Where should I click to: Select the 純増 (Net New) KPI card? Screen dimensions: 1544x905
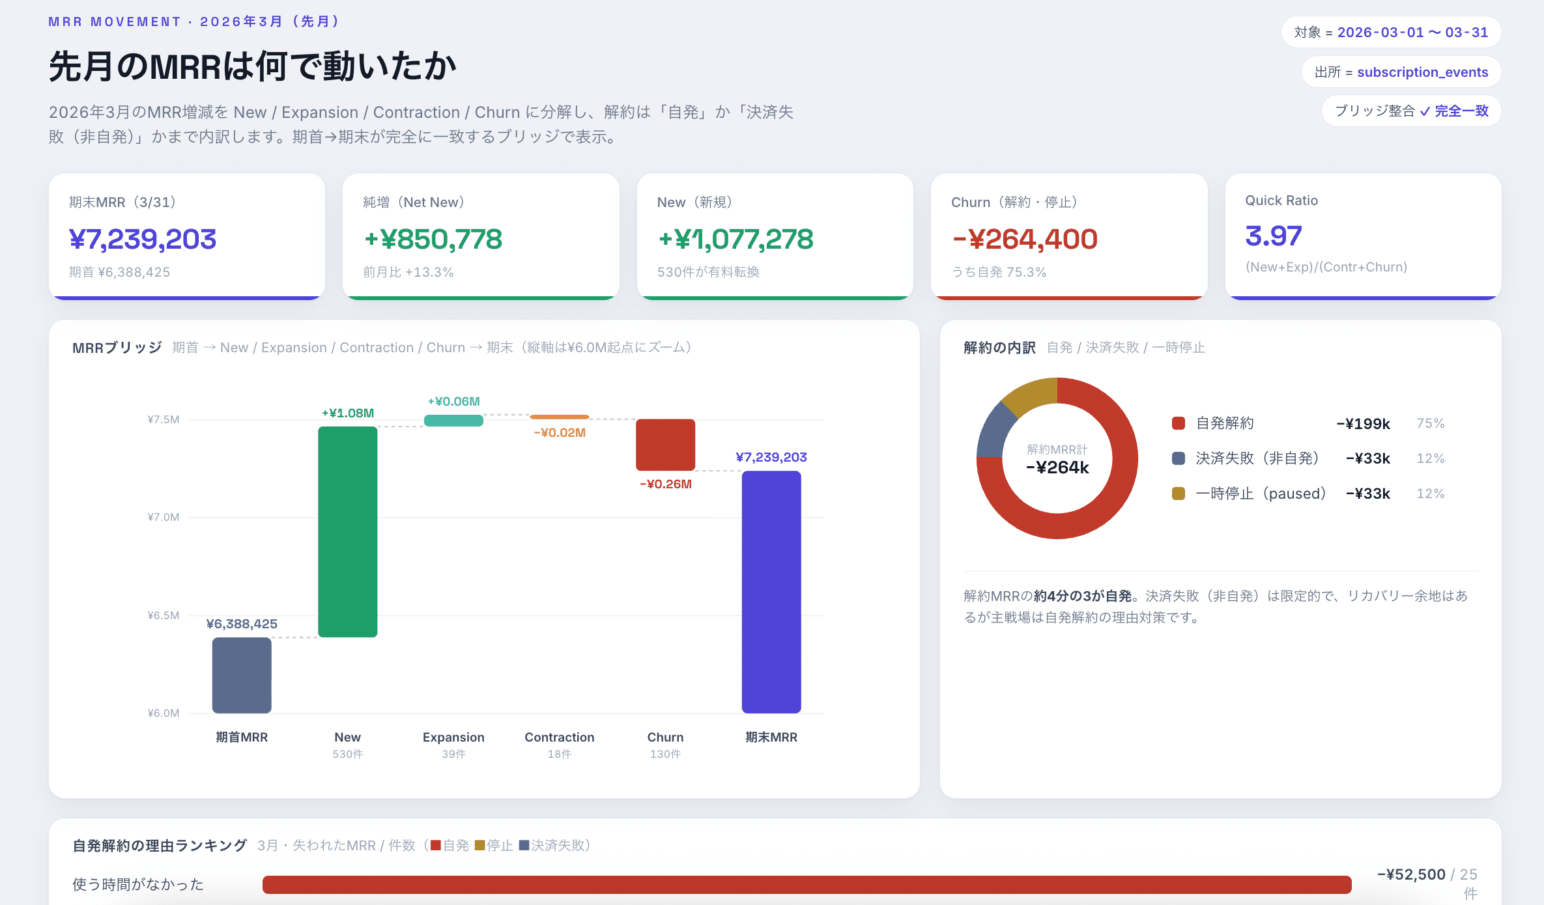tap(481, 236)
